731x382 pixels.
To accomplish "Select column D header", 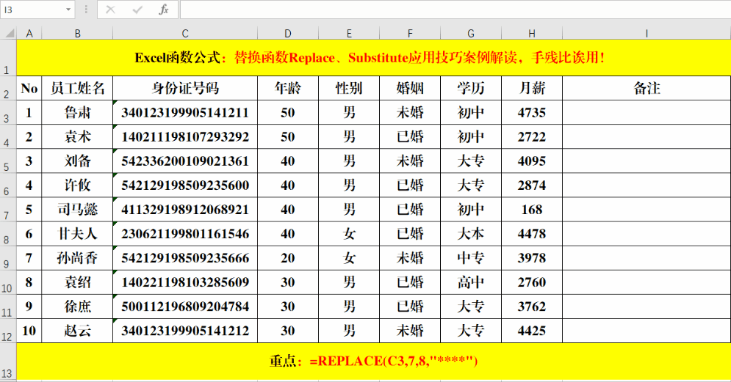I will click(288, 33).
